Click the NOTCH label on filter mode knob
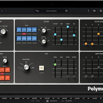This screenshot has width=103, height=103. (48, 30)
